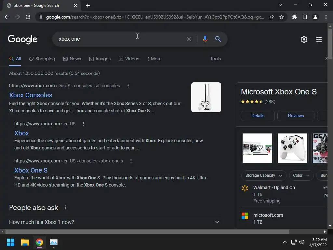This screenshot has width=333, height=250.
Task: Open the search Tools options
Action: pos(215,59)
